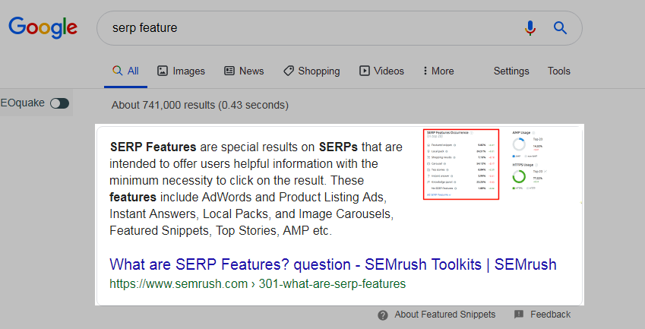Switch to the All results tab

click(x=125, y=71)
